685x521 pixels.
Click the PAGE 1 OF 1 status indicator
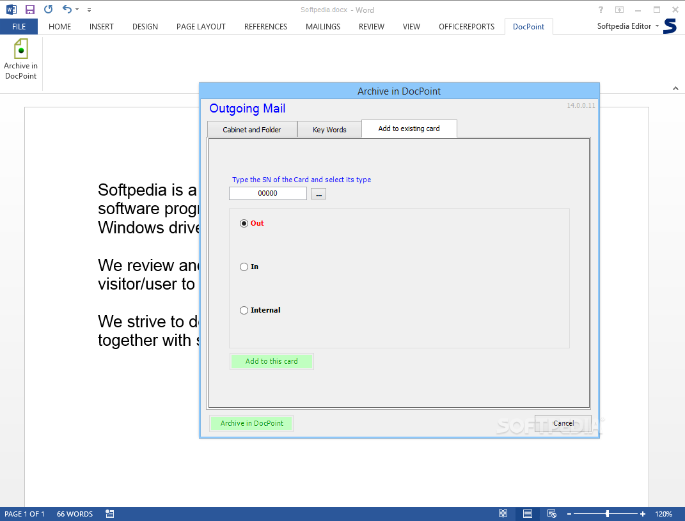24,514
